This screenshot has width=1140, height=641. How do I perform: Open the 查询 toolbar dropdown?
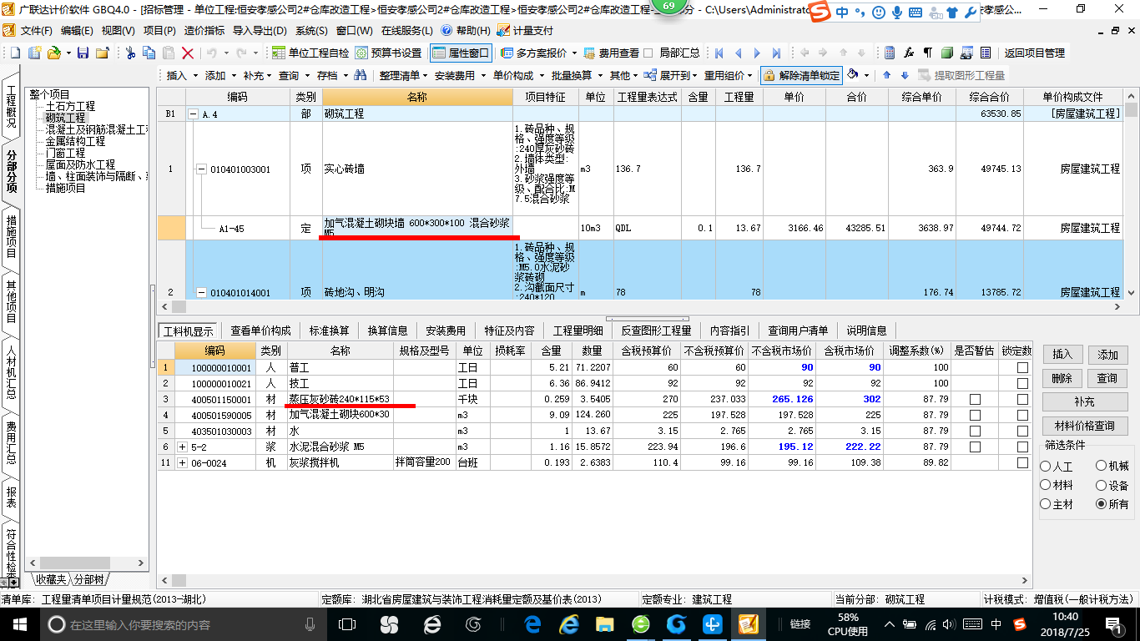(293, 75)
